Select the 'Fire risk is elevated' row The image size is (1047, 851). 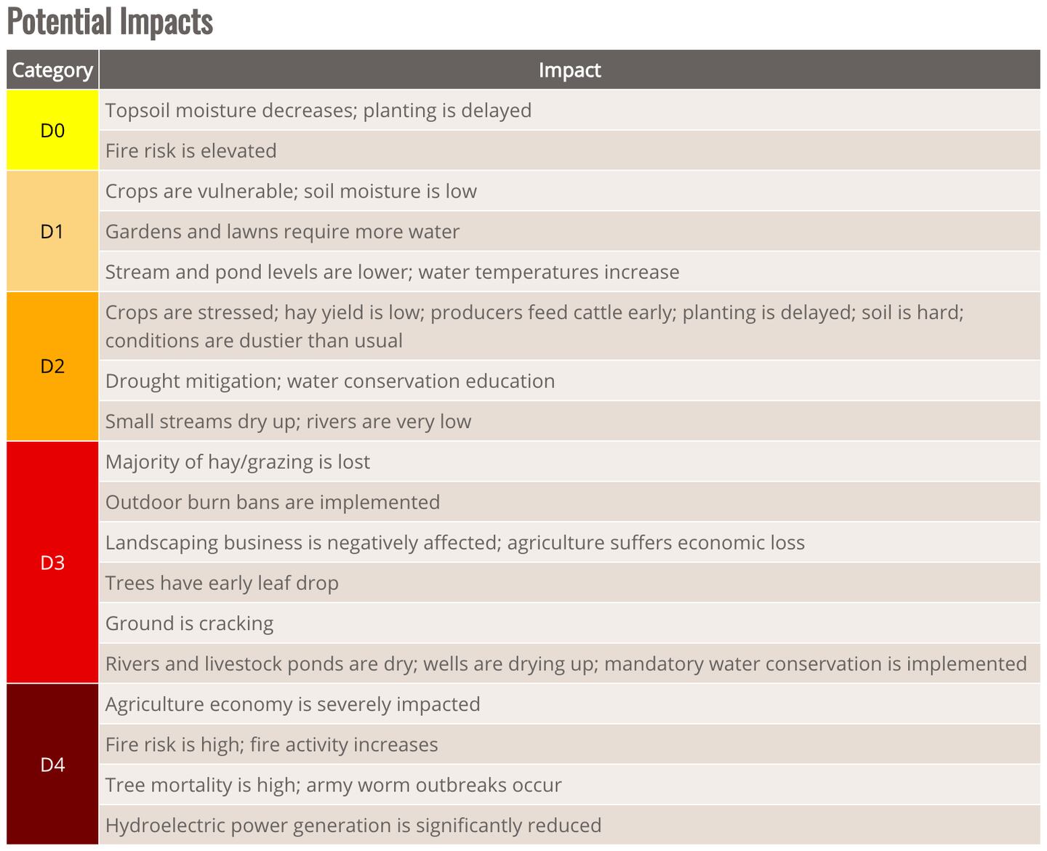coord(191,151)
